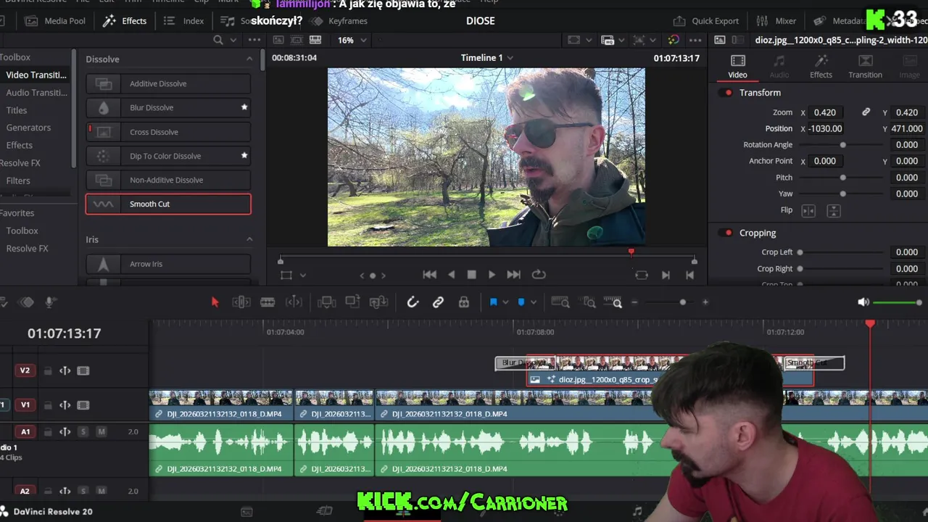Jump to last frame of timeline
This screenshot has width=928, height=522.
[513, 275]
